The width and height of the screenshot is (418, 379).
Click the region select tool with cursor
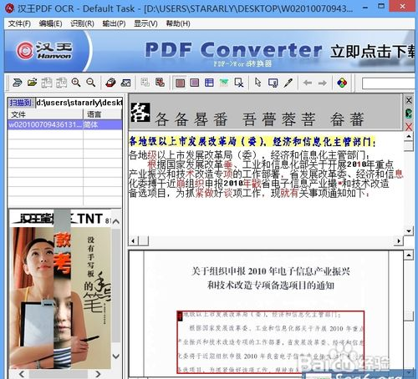pos(273,83)
